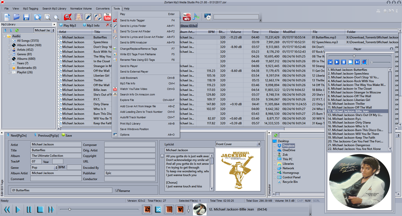
Task: Click stop in the bottom player bar
Action: tap(40, 209)
